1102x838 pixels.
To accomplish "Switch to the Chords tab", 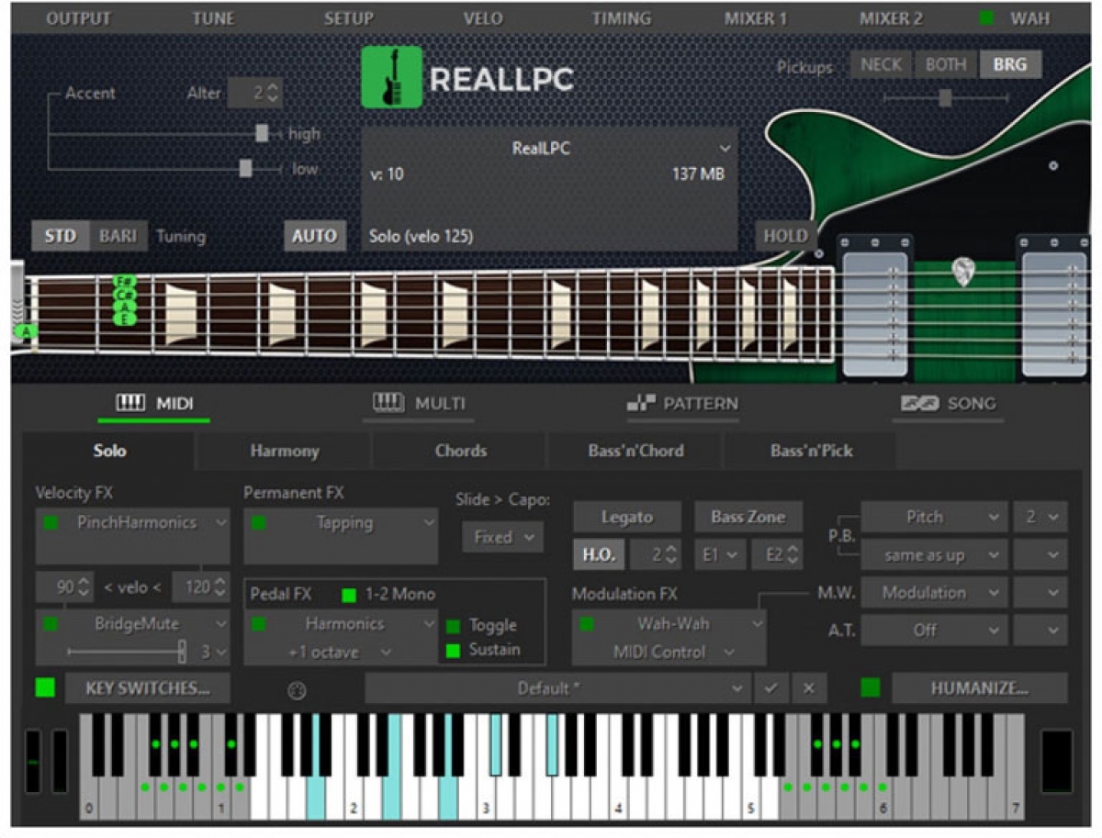I will click(461, 452).
